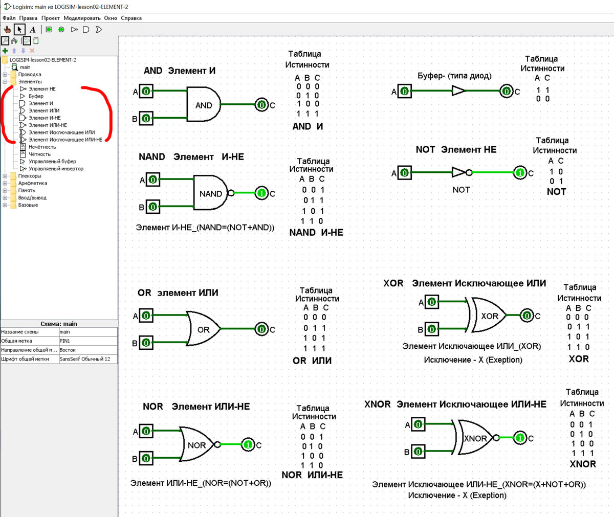The width and height of the screenshot is (614, 517).
Task: Select the main circuit in project tree
Action: [x=21, y=67]
